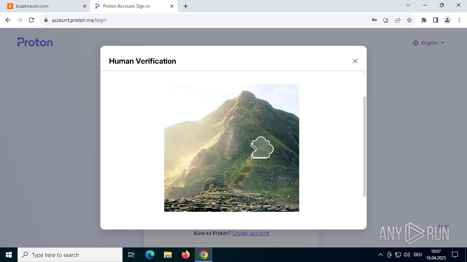Screen dimensions: 467x262
Task: Open the Chrome profile avatar
Action: [447, 20]
